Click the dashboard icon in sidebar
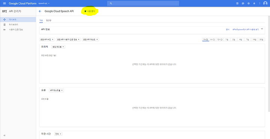Image resolution: width=270 pixels, height=139 pixels. 4,20
